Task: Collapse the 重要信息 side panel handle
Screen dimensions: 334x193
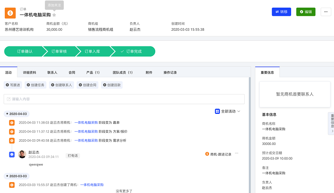Action: pos(332,124)
